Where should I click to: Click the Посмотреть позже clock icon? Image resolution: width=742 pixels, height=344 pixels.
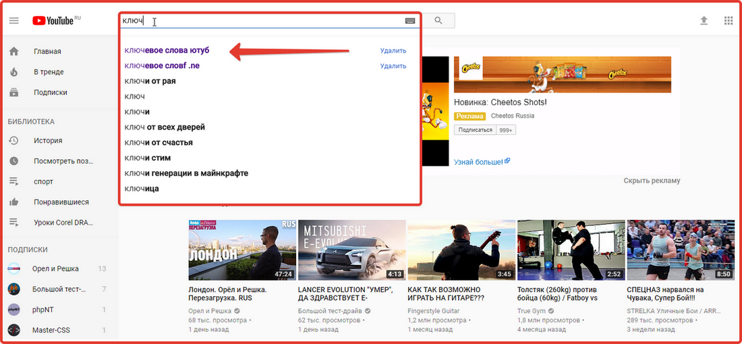(x=13, y=161)
